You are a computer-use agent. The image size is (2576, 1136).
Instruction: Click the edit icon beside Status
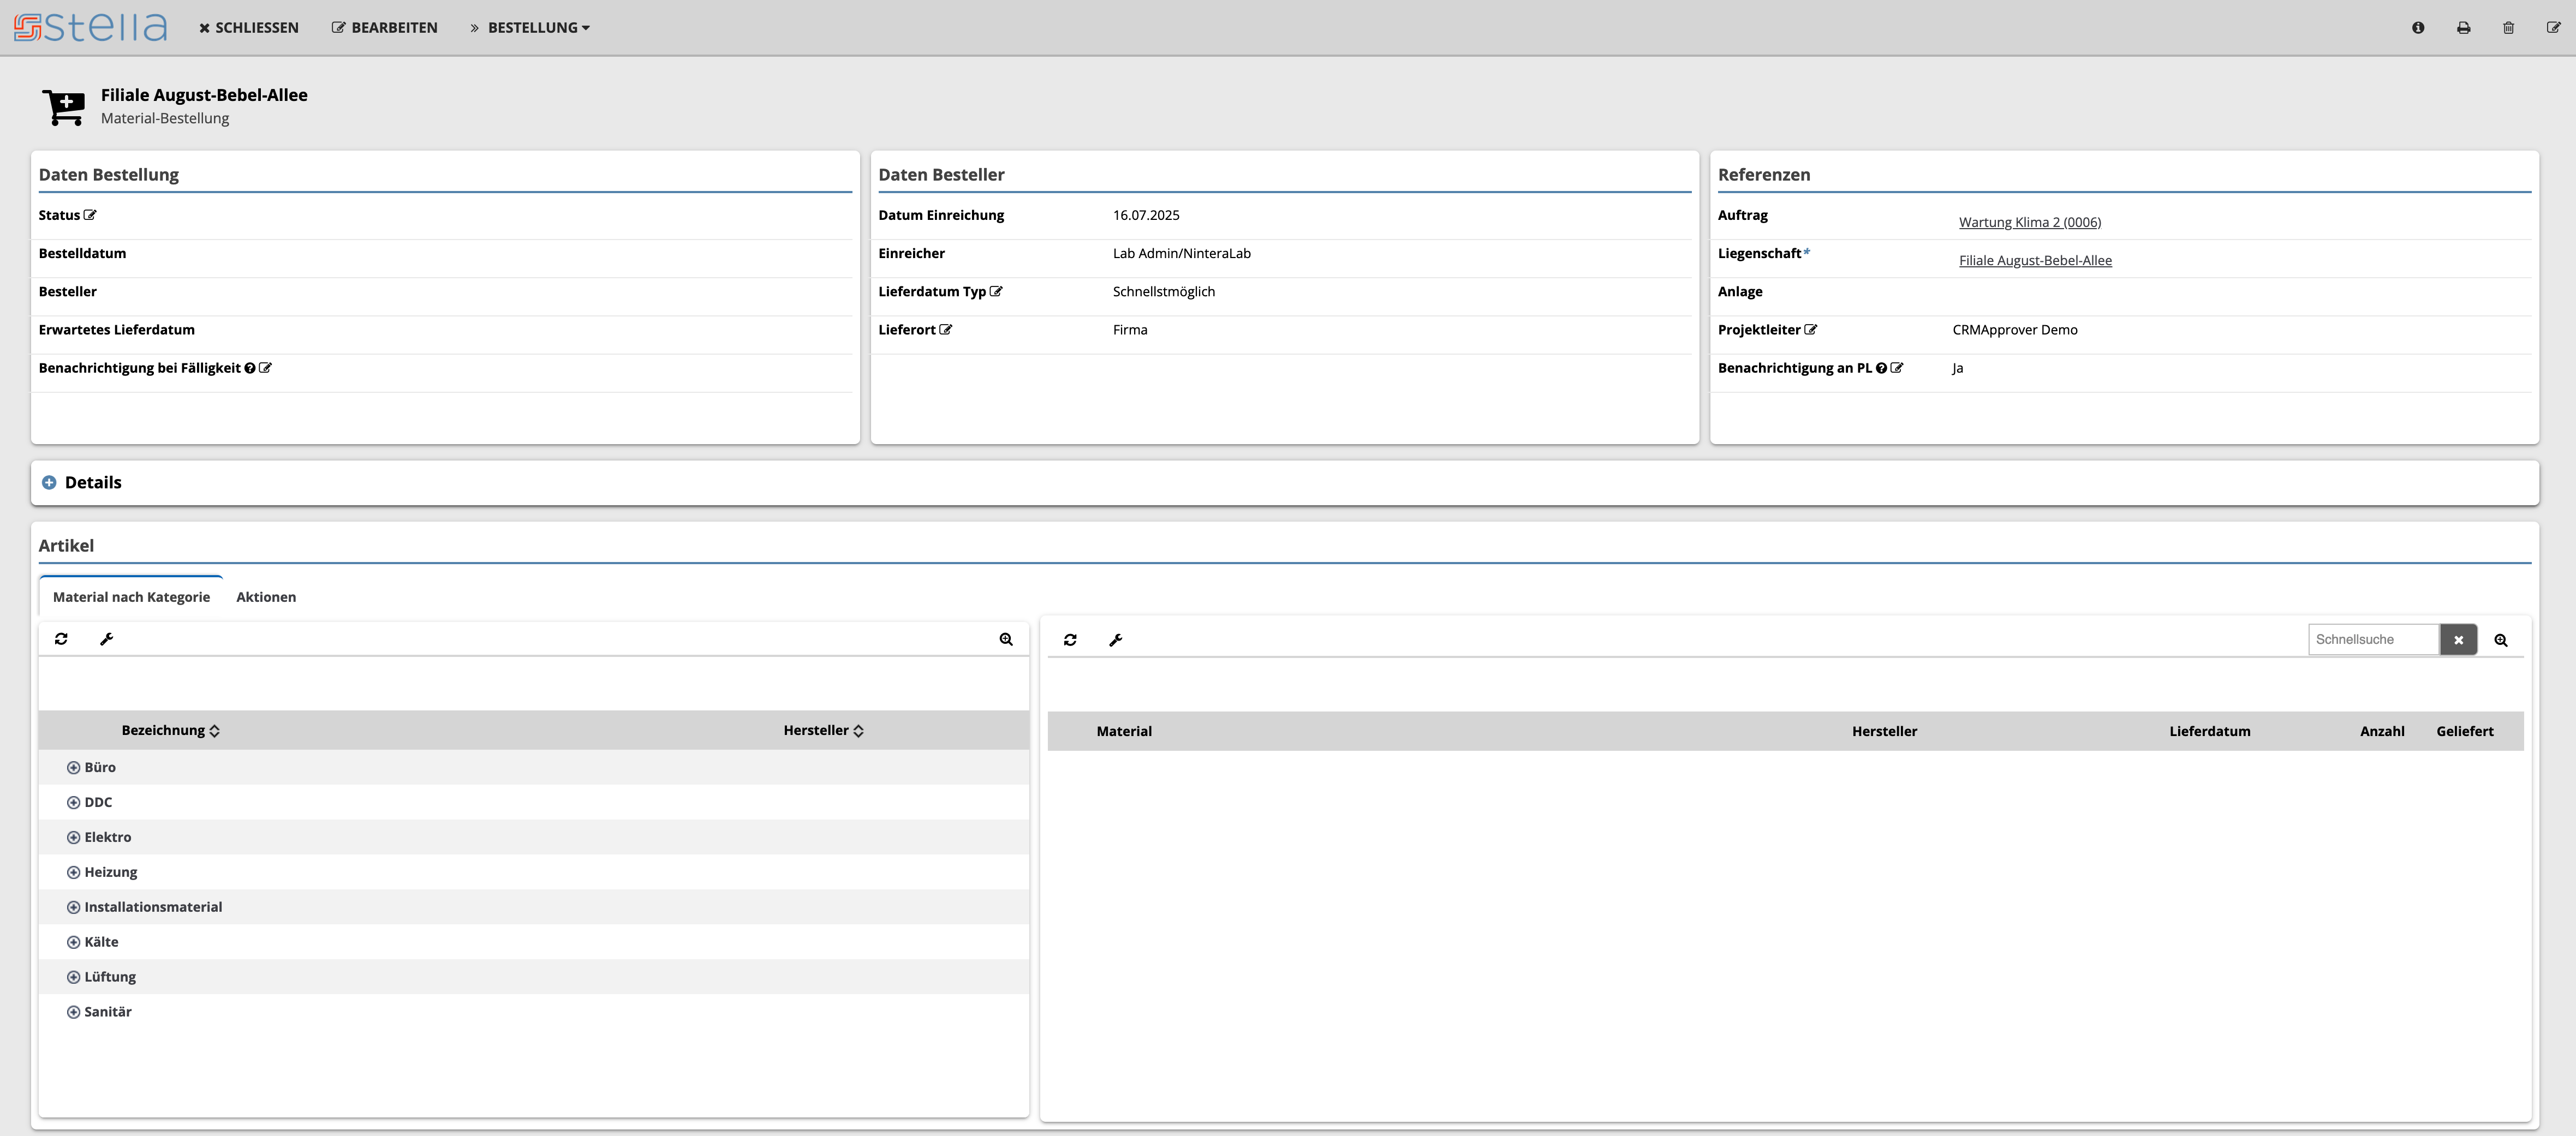90,215
